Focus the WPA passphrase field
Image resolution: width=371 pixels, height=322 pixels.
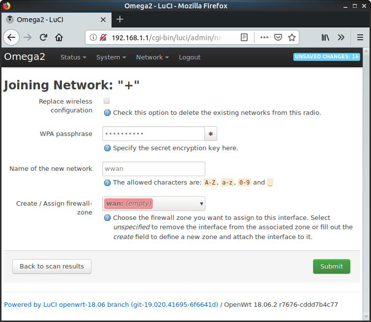point(153,134)
